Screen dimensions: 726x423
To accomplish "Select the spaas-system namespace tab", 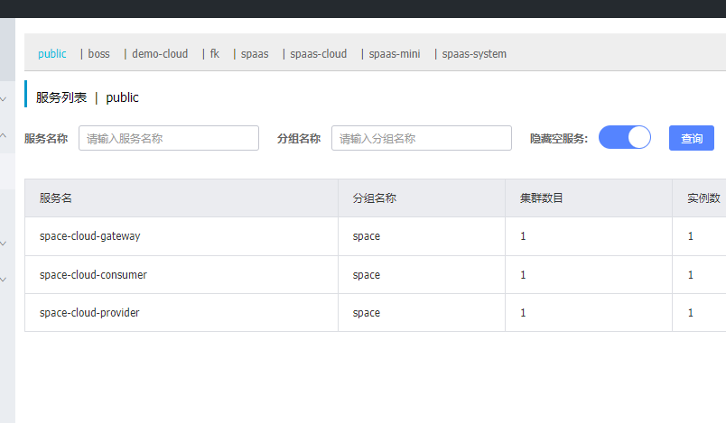I will click(x=474, y=54).
